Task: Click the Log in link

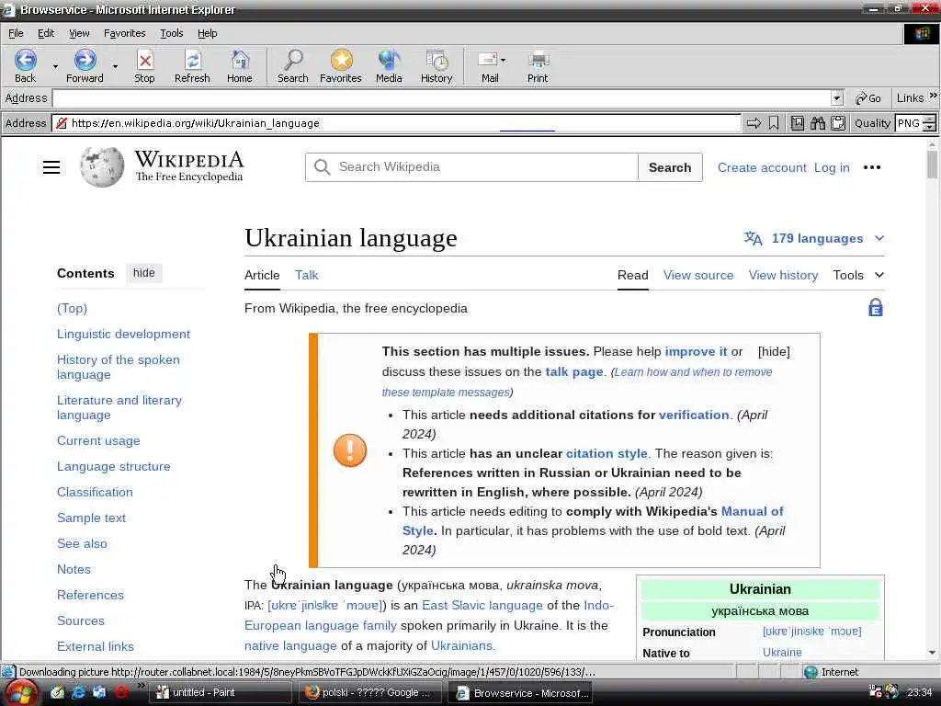Action: tap(832, 167)
